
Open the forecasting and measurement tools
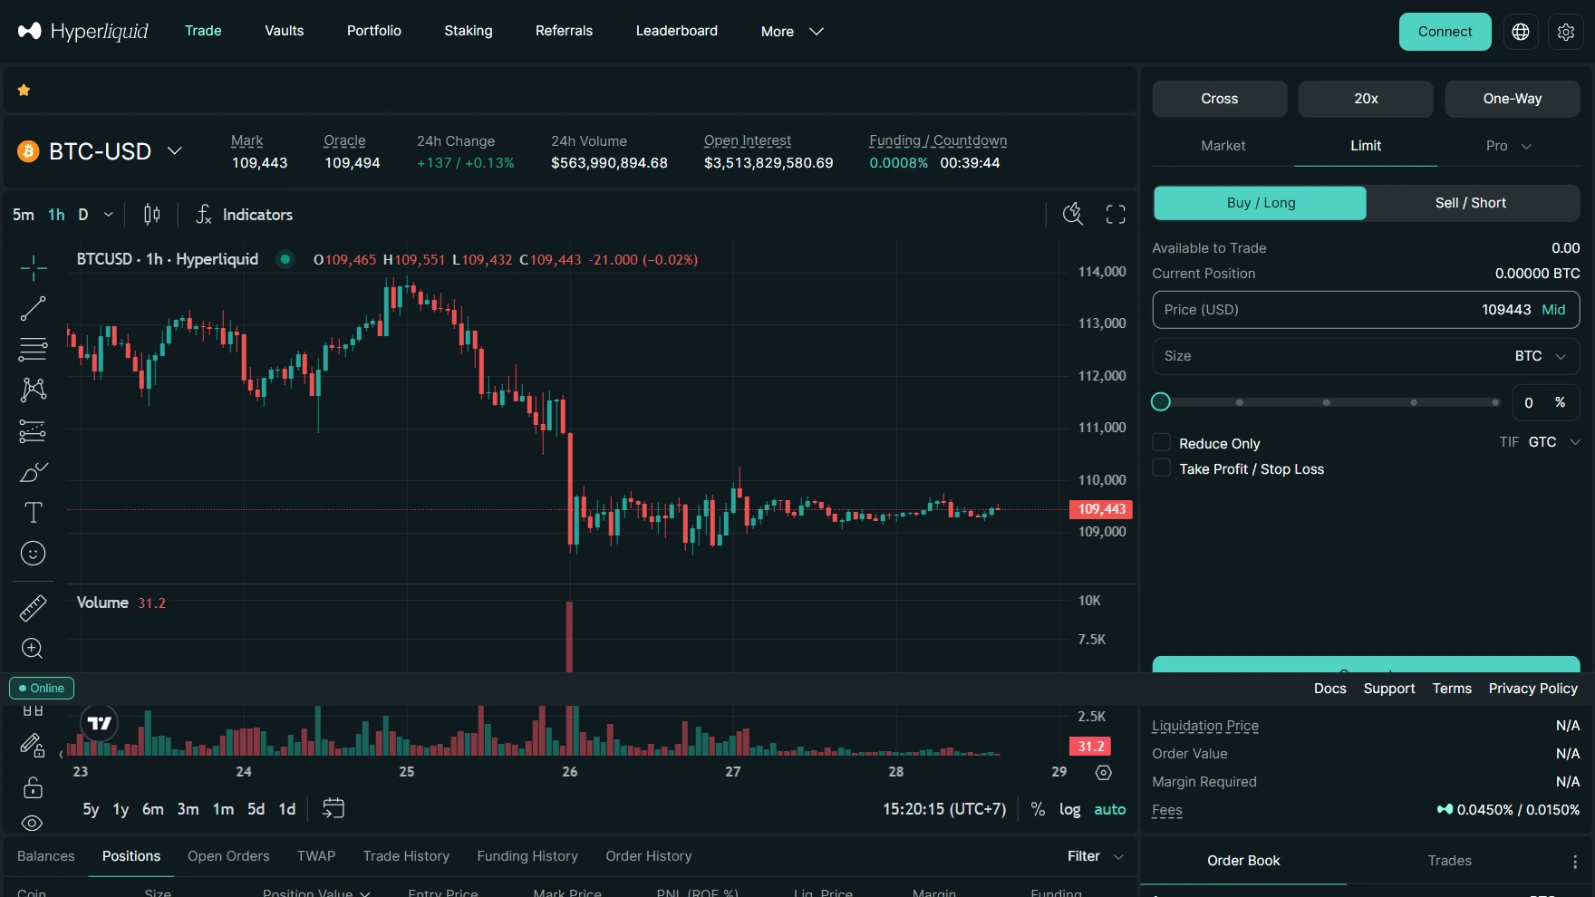tap(34, 431)
